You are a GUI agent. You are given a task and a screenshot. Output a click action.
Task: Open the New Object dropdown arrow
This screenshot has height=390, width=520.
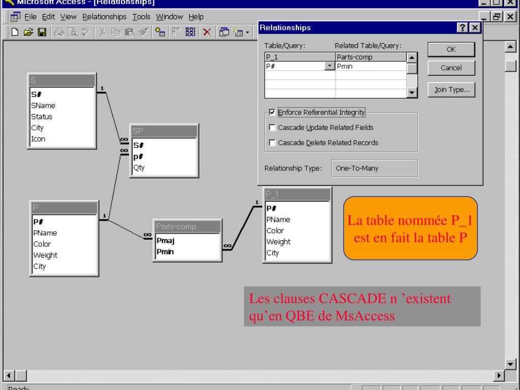coord(247,32)
